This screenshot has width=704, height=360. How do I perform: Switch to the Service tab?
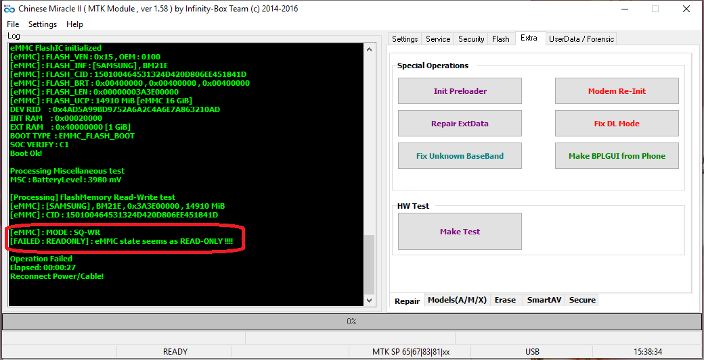(438, 39)
